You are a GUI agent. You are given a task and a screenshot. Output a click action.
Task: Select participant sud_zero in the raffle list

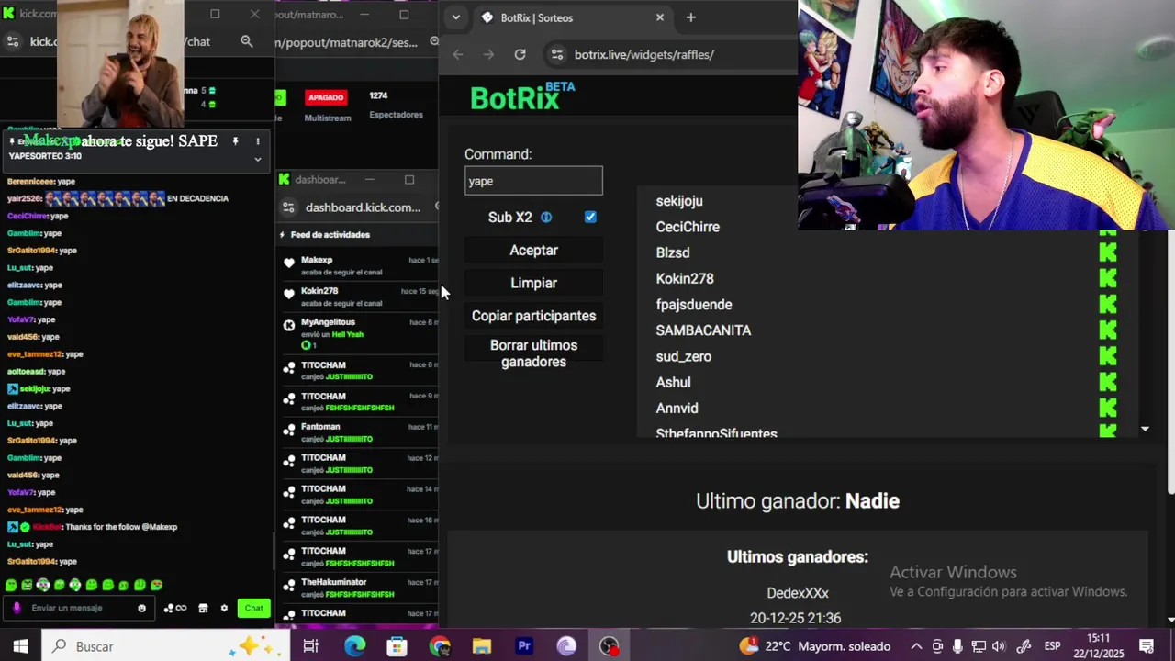coord(684,356)
